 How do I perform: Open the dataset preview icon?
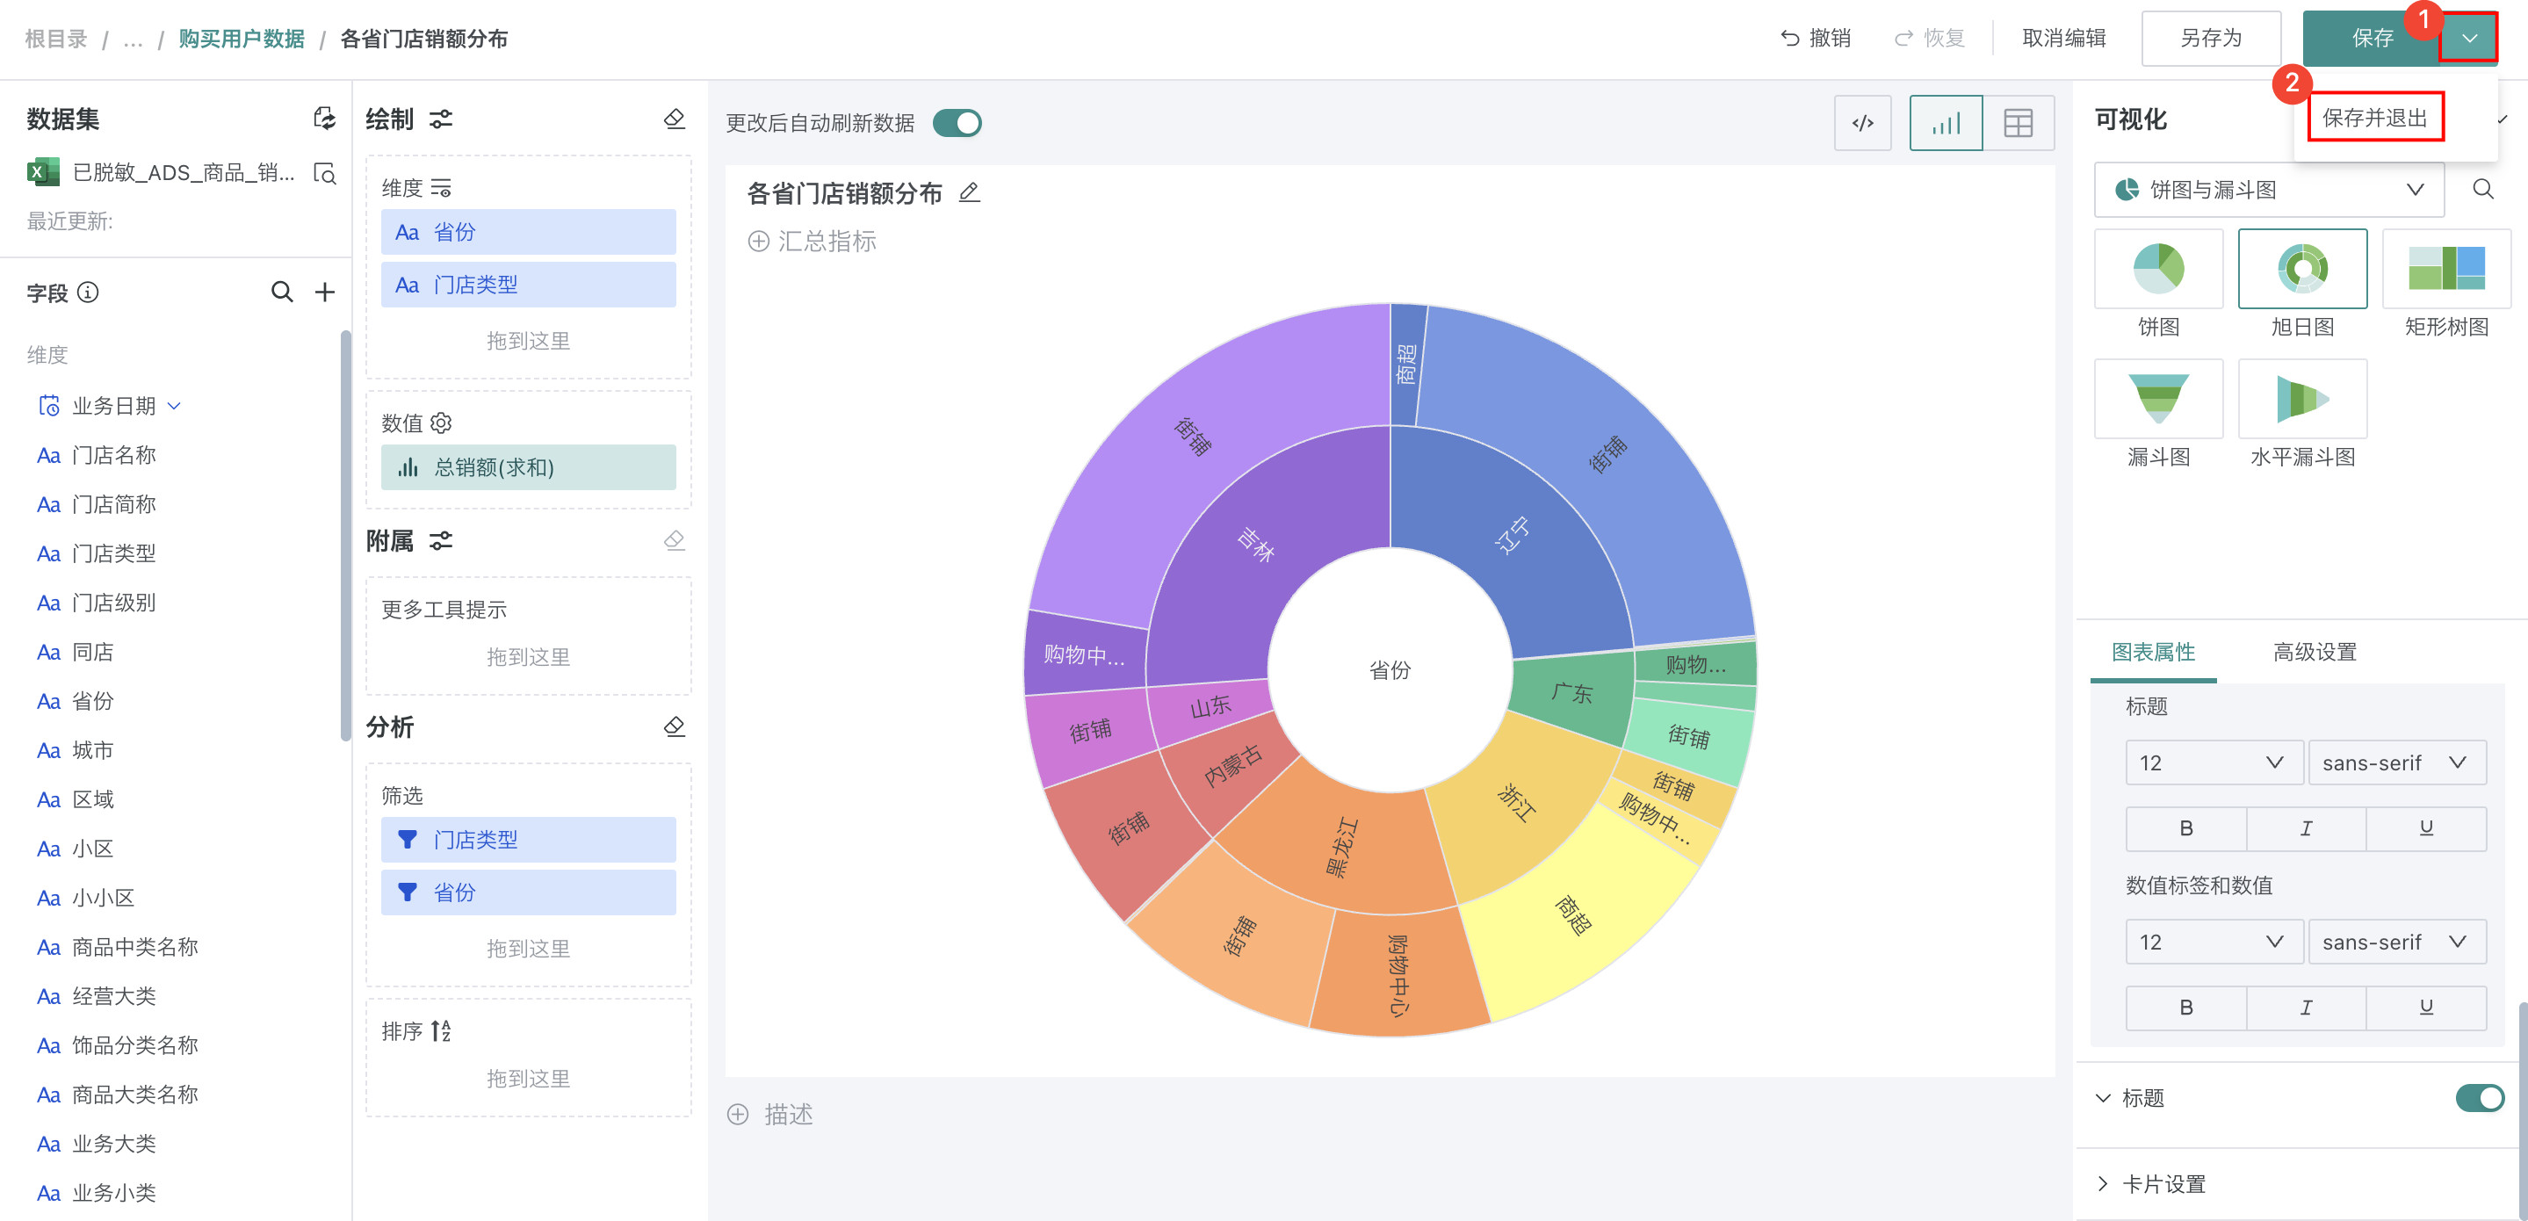tap(324, 174)
